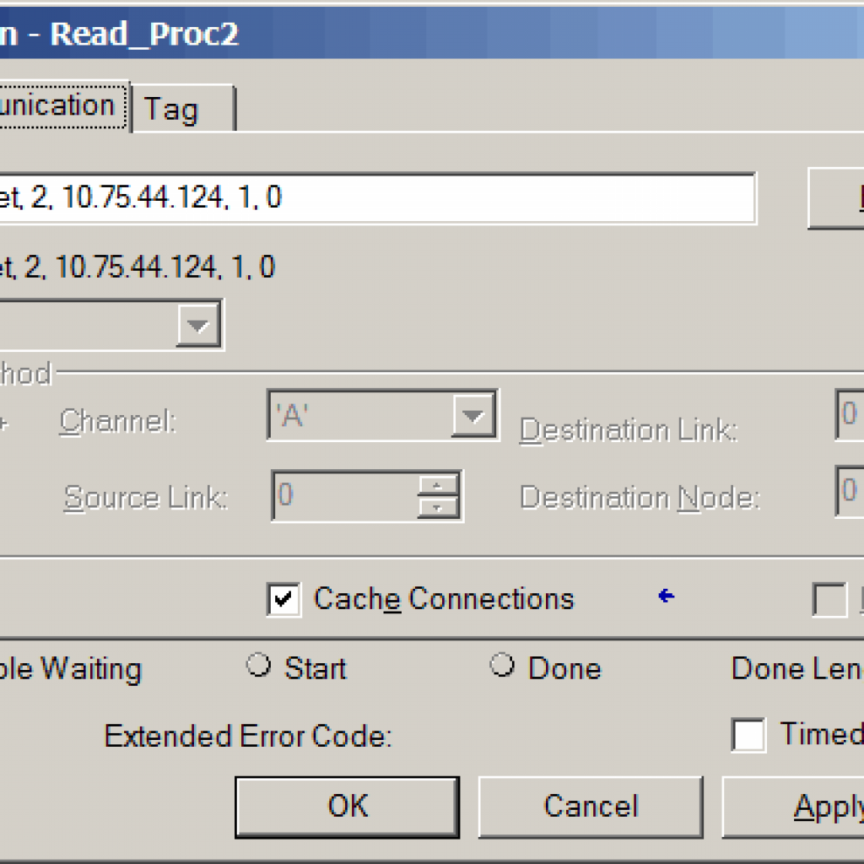Click the "Extended Error Code:" label
This screenshot has width=864, height=864.
coord(248,736)
